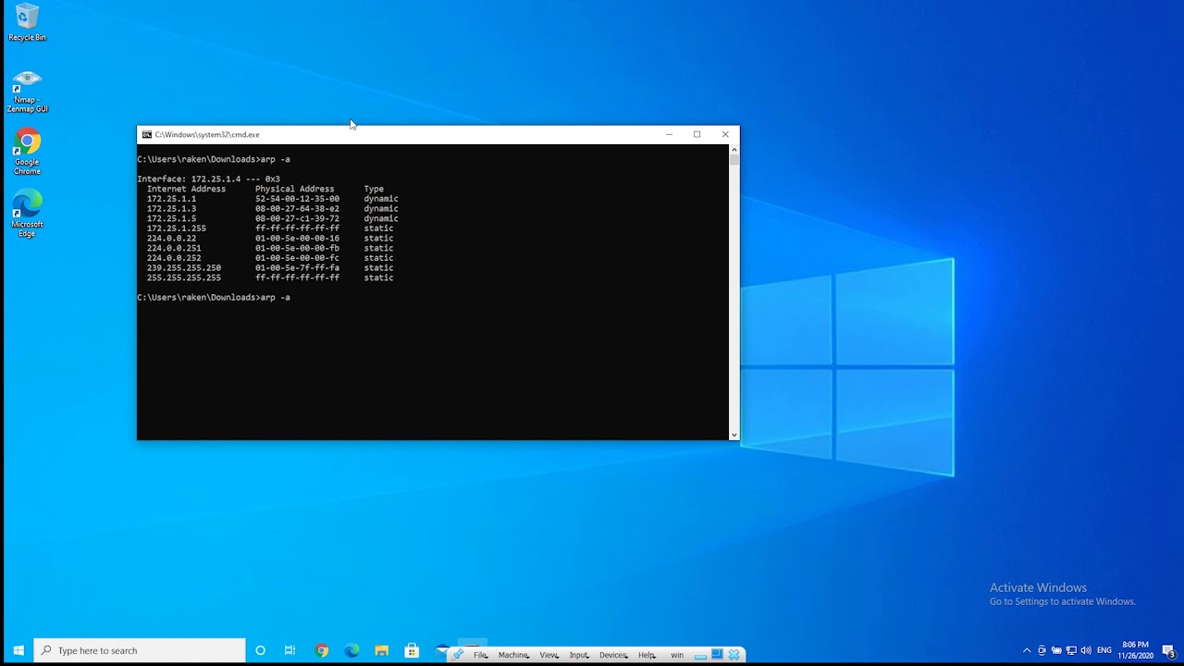Click the Meet Now icon in system tray
This screenshot has width=1184, height=666.
tap(1042, 650)
